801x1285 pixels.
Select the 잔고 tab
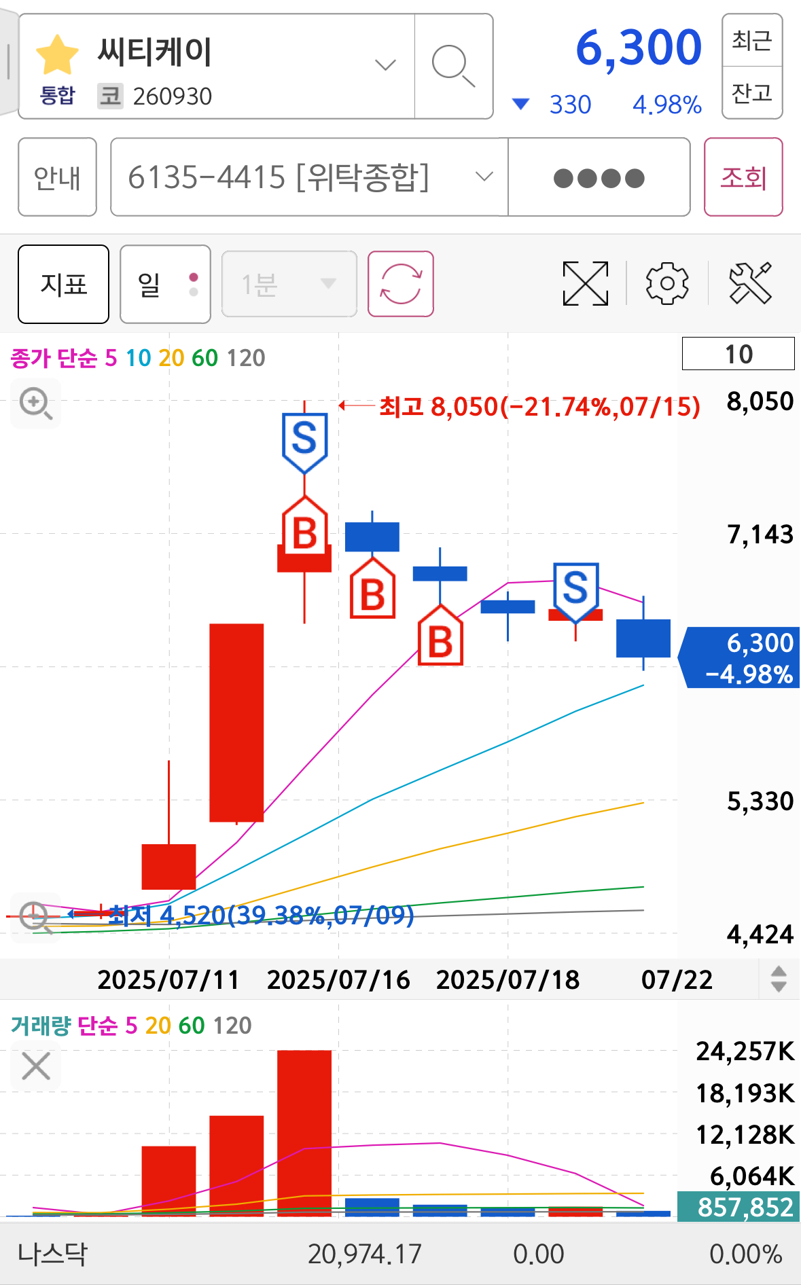tap(752, 92)
